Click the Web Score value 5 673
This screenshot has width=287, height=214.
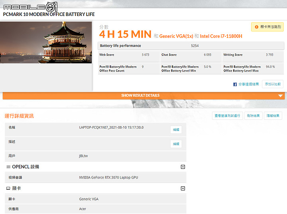[x=145, y=55]
